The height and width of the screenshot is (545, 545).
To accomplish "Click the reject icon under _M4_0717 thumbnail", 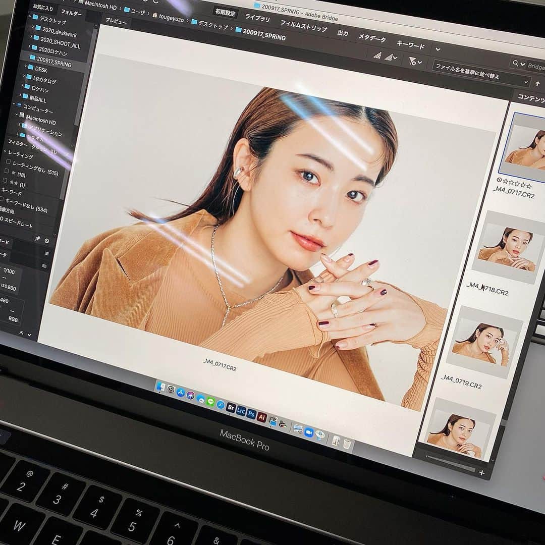I will (500, 180).
